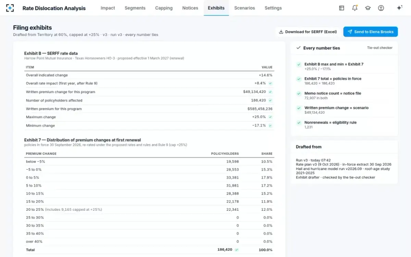Open the notifications bell
The width and height of the screenshot is (411, 257).
point(355,8)
